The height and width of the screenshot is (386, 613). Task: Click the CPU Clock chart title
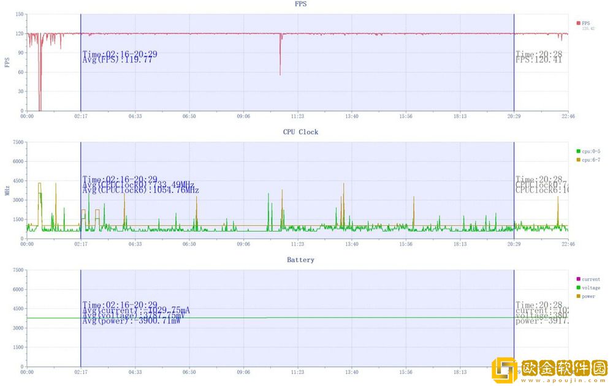coord(300,132)
